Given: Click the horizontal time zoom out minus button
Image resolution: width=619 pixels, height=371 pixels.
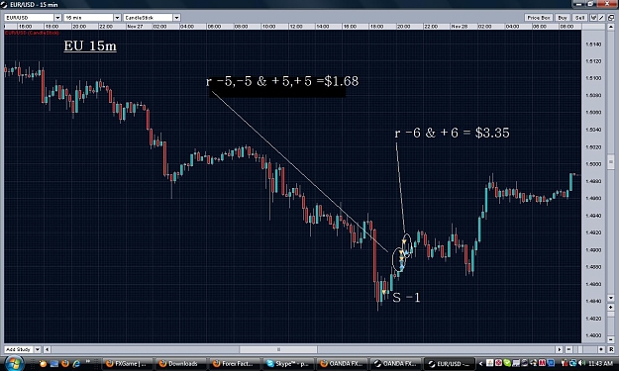Looking at the screenshot, I should (568, 349).
